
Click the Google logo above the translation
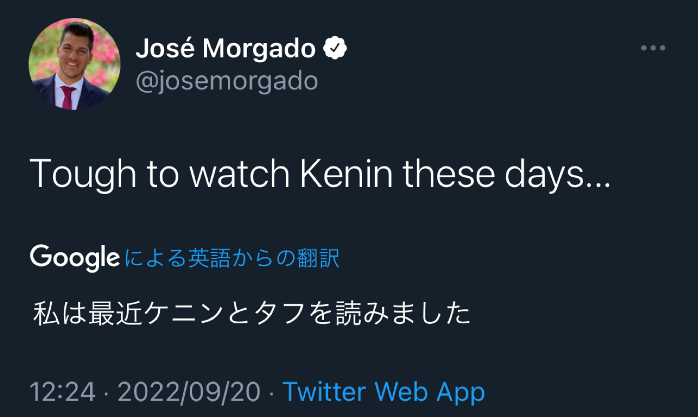(x=75, y=258)
